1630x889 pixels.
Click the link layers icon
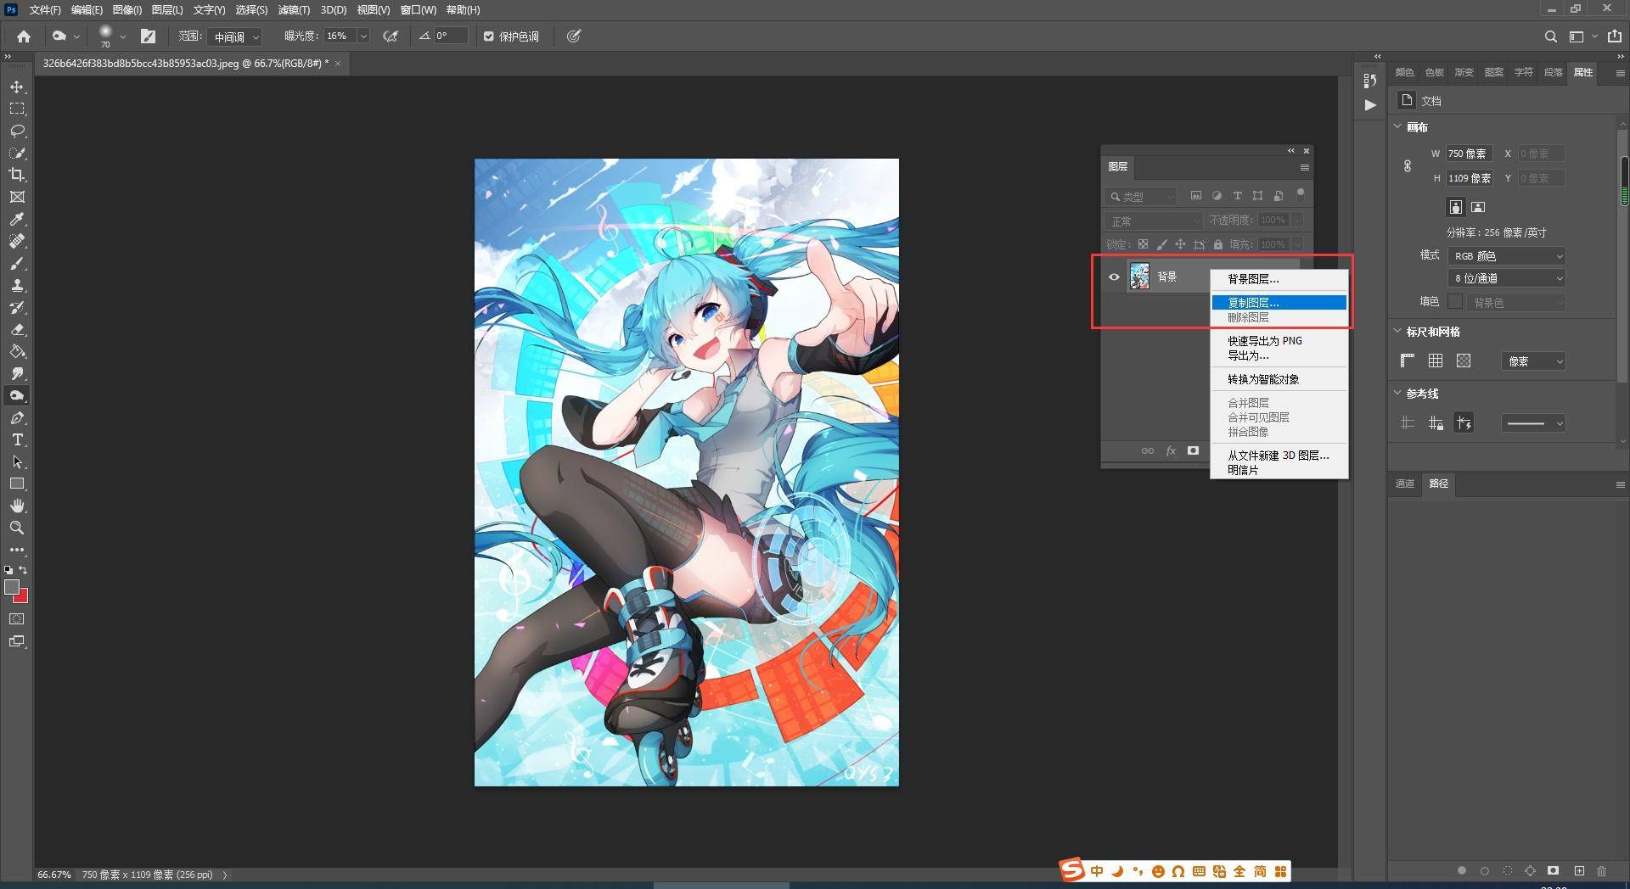click(x=1148, y=450)
